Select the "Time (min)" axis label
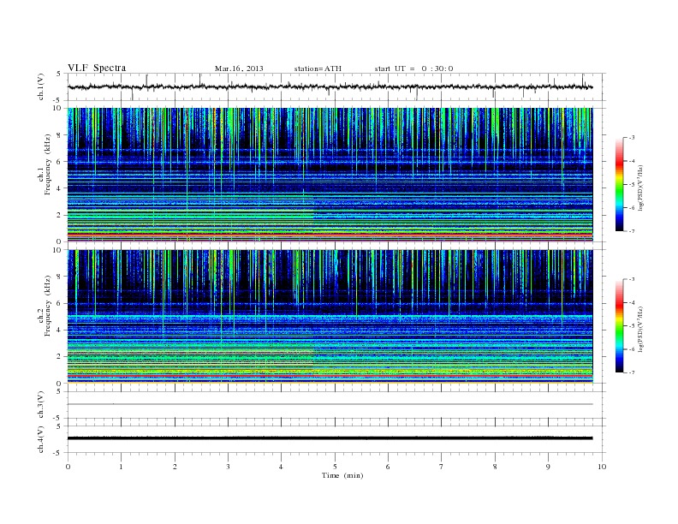This screenshot has height=524, width=678. (x=342, y=475)
